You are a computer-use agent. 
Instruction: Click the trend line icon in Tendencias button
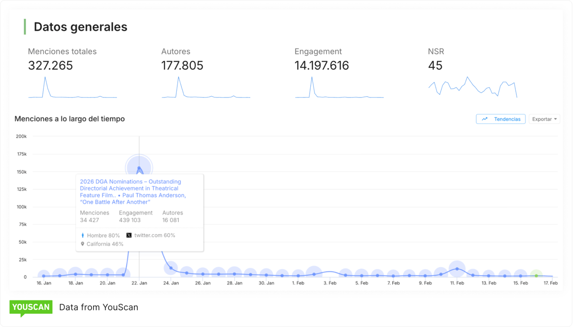[x=484, y=119]
